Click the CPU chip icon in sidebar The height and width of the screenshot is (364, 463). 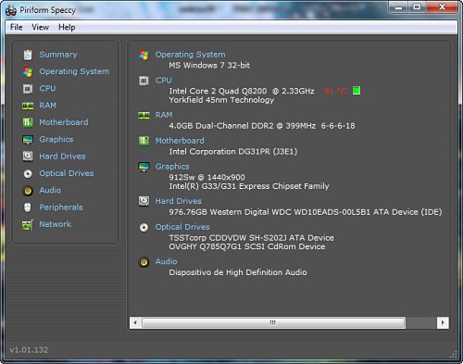coord(28,89)
